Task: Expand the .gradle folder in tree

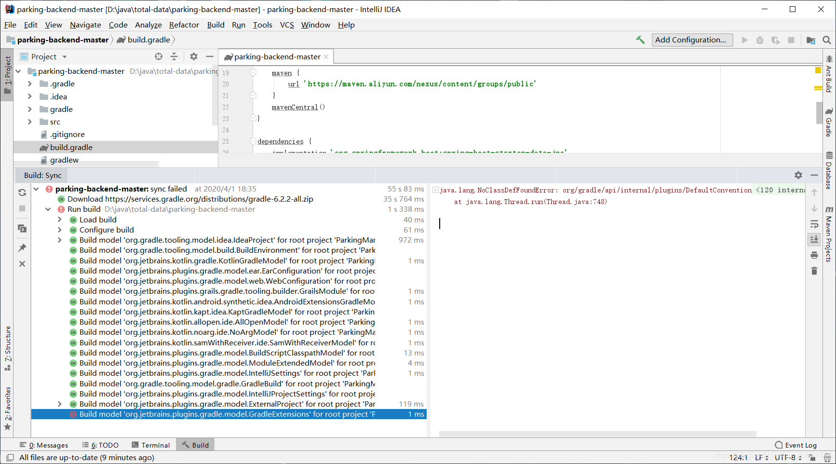Action: [29, 83]
